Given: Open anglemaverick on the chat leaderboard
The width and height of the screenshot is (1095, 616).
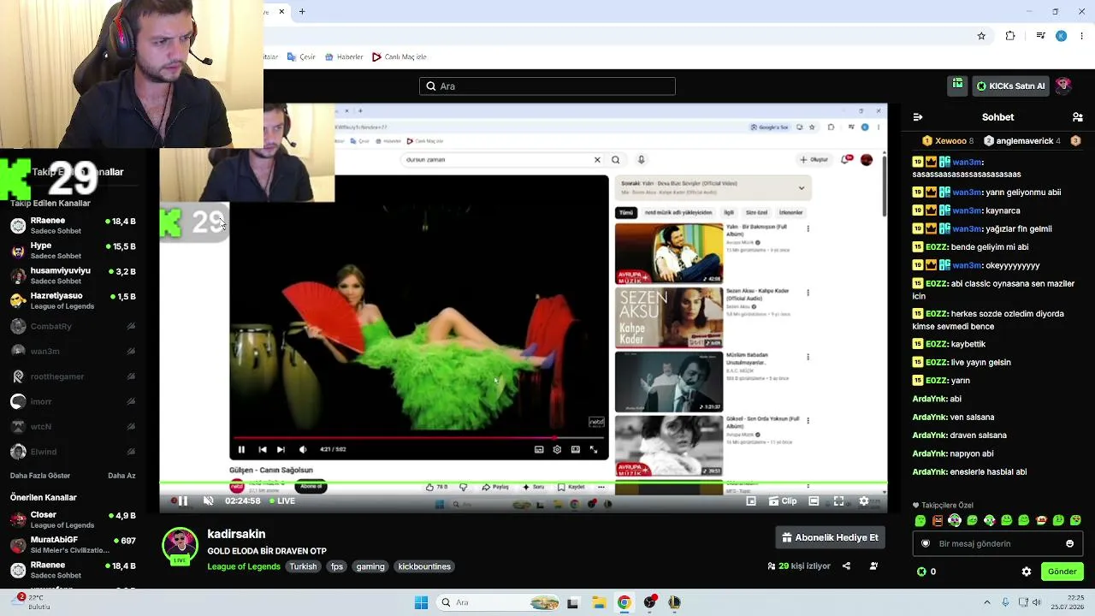Looking at the screenshot, I should click(1022, 141).
